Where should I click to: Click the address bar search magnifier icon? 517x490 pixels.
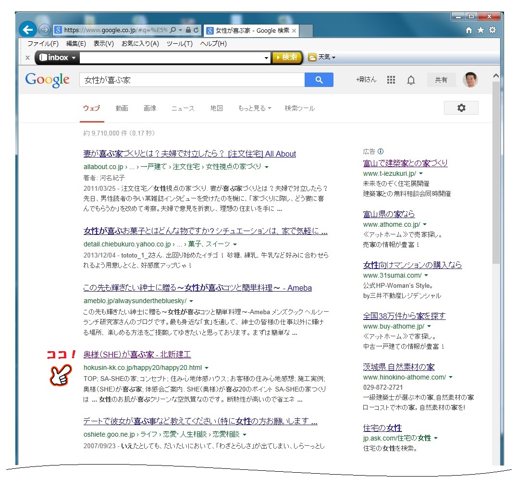pyautogui.click(x=173, y=30)
